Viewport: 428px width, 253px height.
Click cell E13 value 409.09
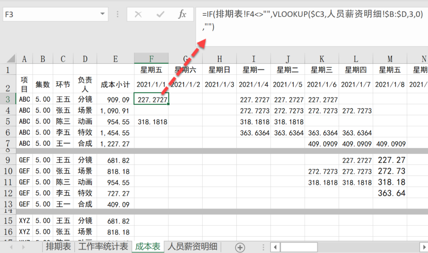(x=115, y=204)
